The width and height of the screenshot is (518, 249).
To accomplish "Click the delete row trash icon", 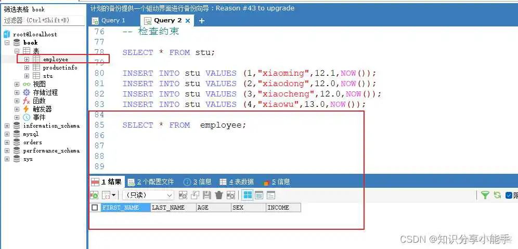I will coord(219,196).
